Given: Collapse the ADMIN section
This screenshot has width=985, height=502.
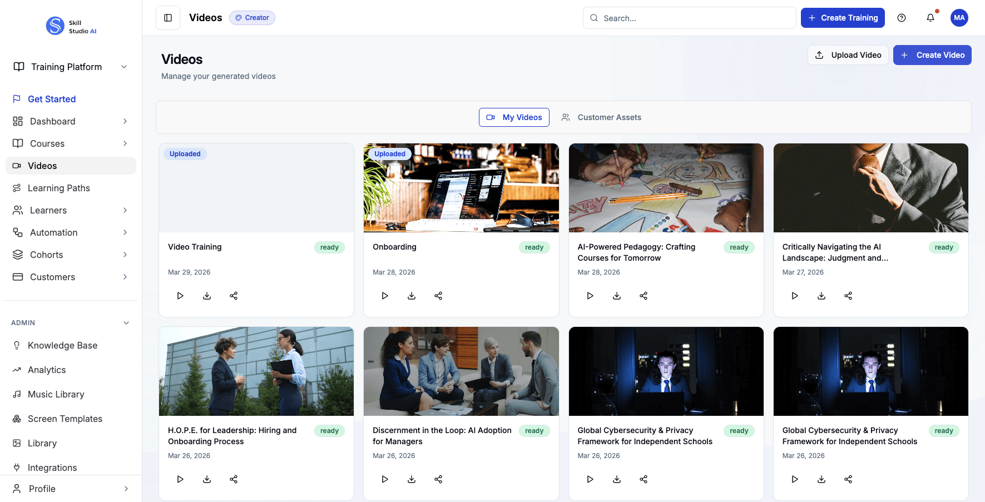Looking at the screenshot, I should pyautogui.click(x=126, y=322).
